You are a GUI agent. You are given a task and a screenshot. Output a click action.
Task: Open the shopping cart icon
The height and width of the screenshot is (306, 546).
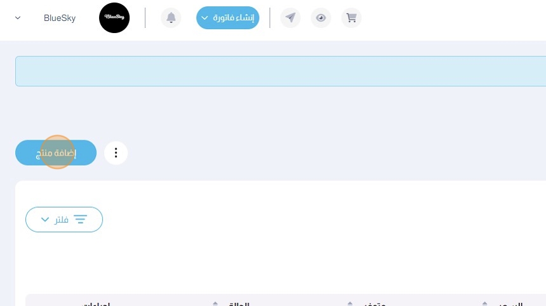point(351,18)
